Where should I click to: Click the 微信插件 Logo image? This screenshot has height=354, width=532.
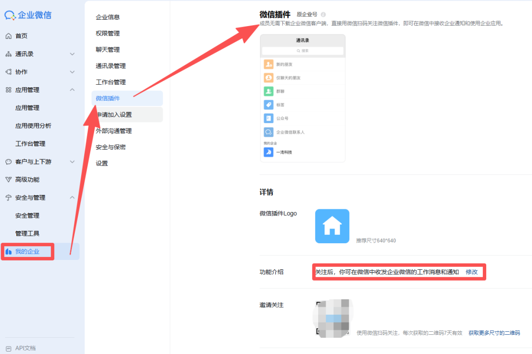(332, 226)
